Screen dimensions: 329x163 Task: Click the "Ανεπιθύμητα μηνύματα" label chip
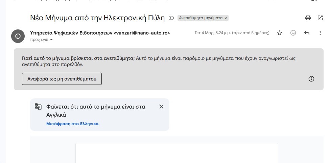[x=201, y=18]
